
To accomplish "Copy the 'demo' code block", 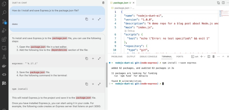I will point(87,19).
